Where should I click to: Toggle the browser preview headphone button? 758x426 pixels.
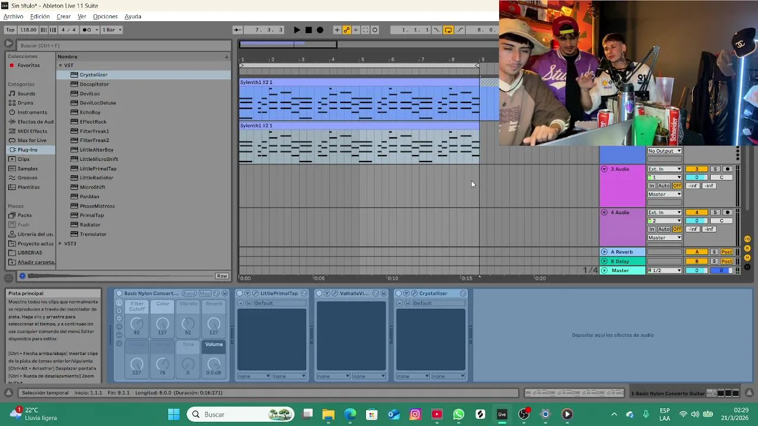23,276
